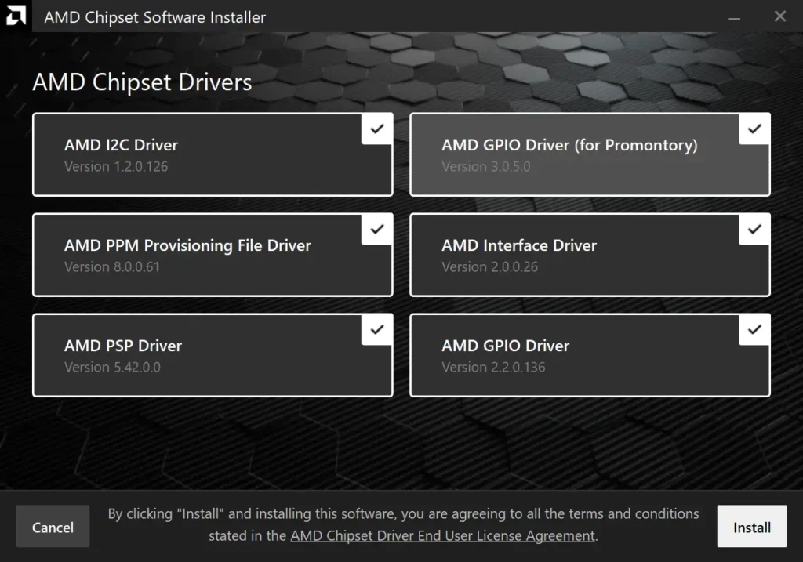Minimize the AMD Chipset Software Installer window
Image resolution: width=803 pixels, height=562 pixels.
coord(734,19)
